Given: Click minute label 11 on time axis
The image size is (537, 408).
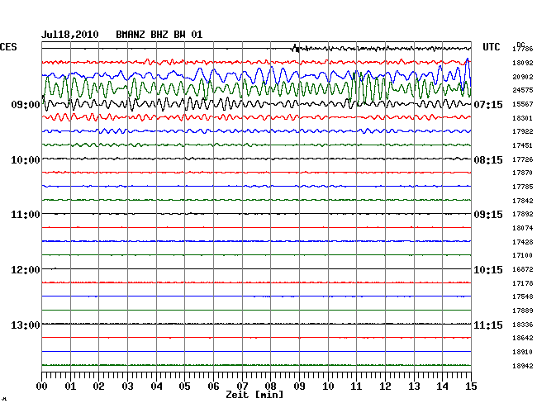Looking at the screenshot, I should point(356,387).
